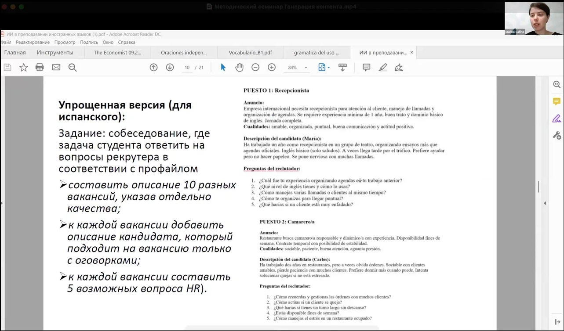Add a sticky note comment
Viewport: 564px width, 331px height.
click(x=366, y=67)
